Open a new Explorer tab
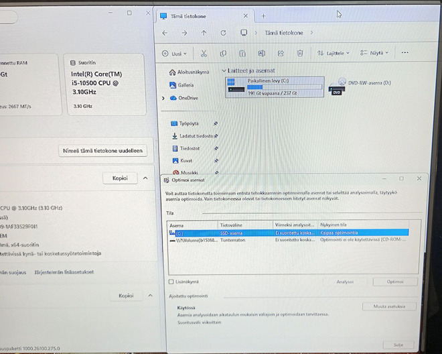Viewport: 442px width, 354px height. (263, 16)
